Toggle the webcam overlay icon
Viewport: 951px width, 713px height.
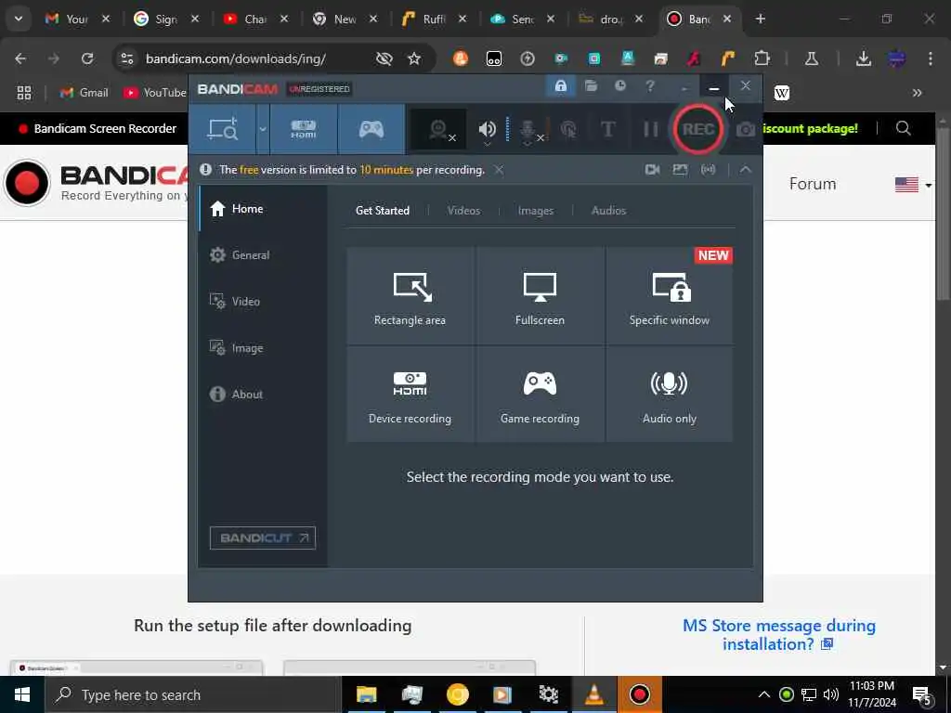[439, 129]
